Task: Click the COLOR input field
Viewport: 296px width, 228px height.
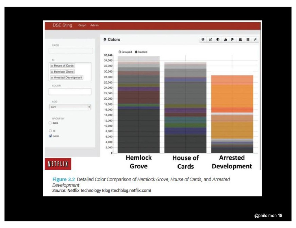Action: click(x=70, y=92)
